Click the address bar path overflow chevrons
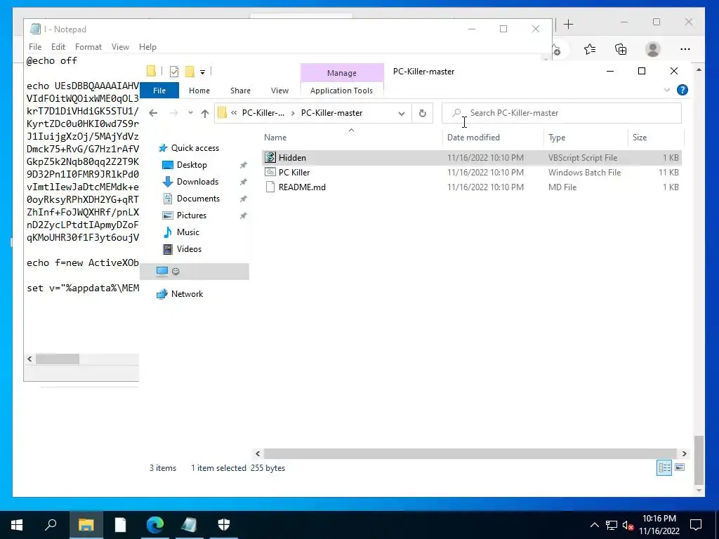 (x=234, y=113)
